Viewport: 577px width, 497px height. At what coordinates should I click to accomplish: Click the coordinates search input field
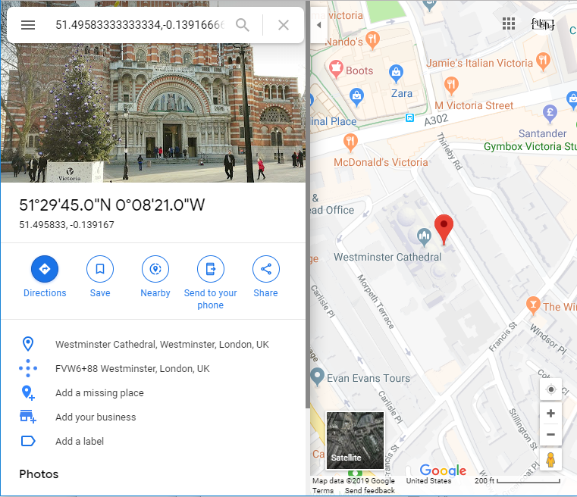pos(140,25)
